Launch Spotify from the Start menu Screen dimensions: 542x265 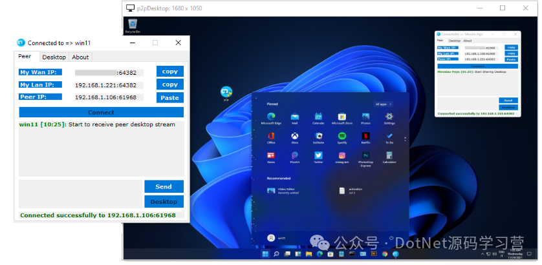coord(342,136)
